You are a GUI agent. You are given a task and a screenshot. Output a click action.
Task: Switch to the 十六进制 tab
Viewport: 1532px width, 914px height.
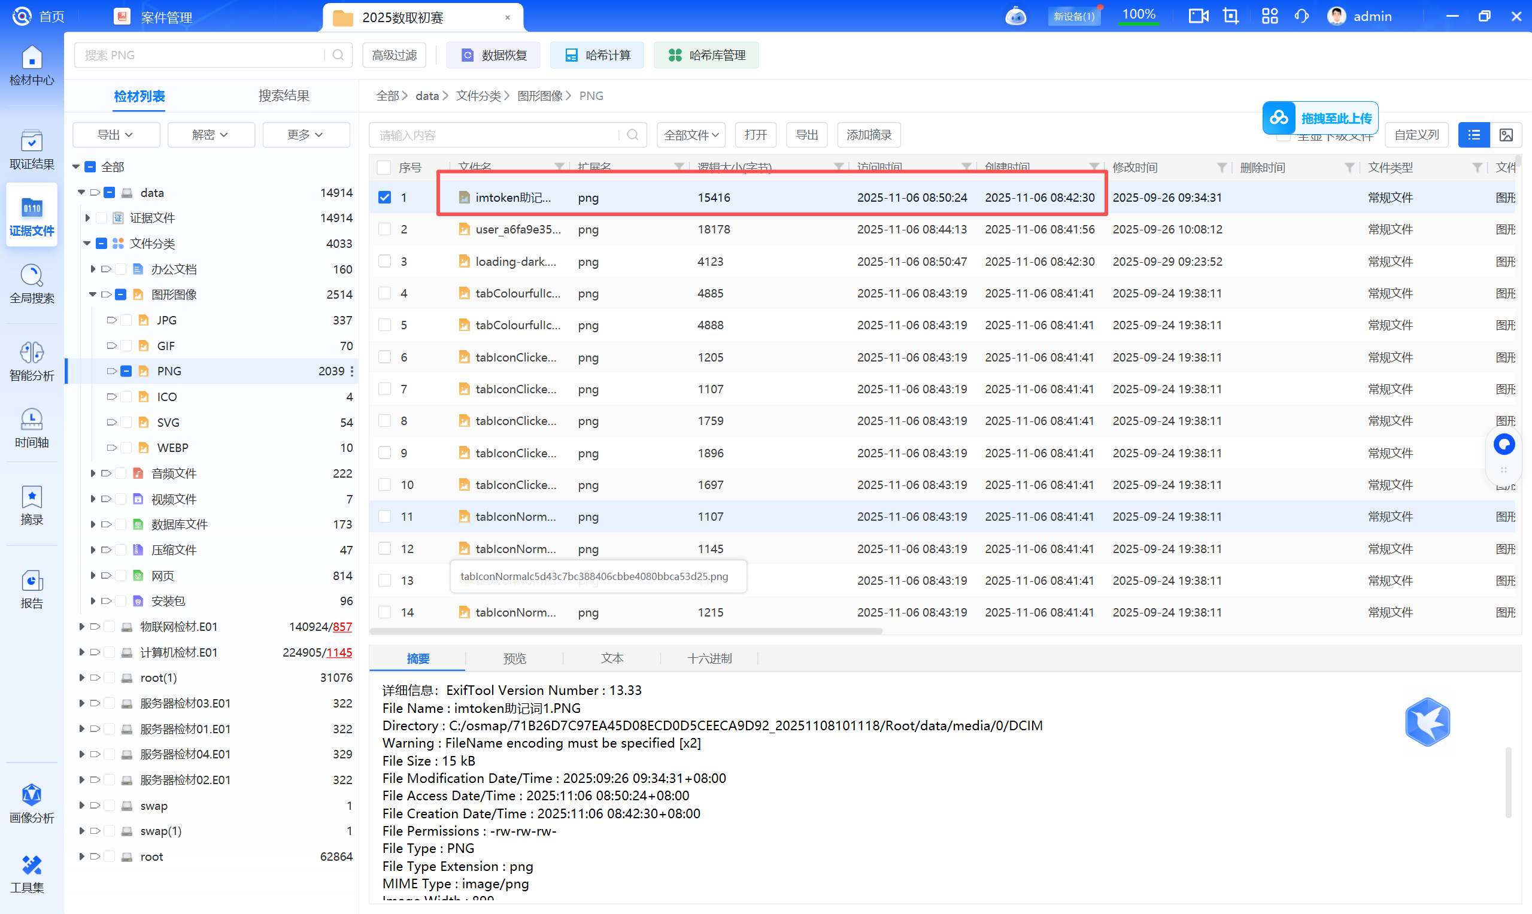(709, 658)
